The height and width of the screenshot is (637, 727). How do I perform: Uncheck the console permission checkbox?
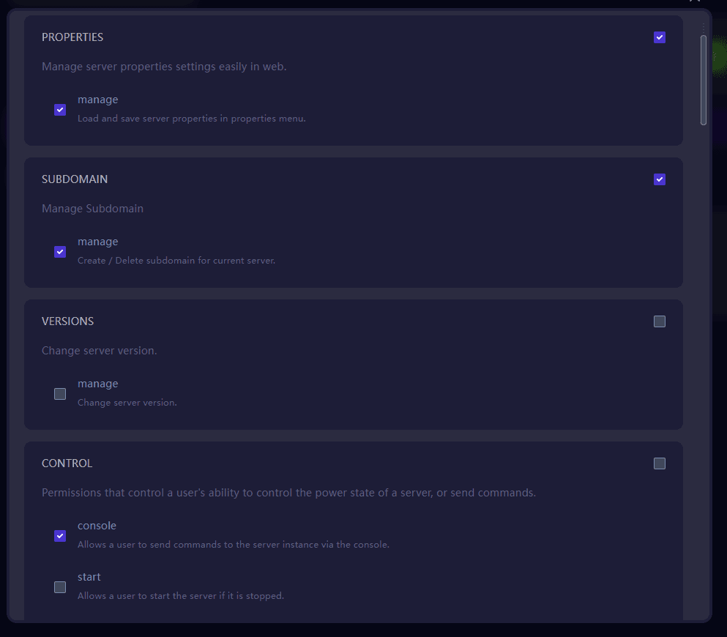[x=60, y=536]
